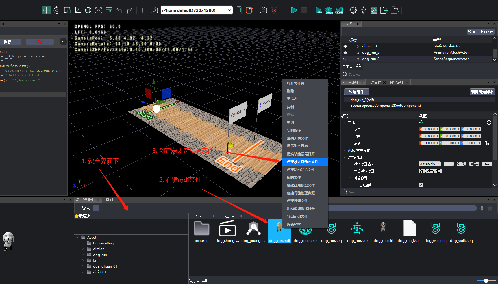498x284 pixels.
Task: Click the phone device preview icon
Action: 239,10
